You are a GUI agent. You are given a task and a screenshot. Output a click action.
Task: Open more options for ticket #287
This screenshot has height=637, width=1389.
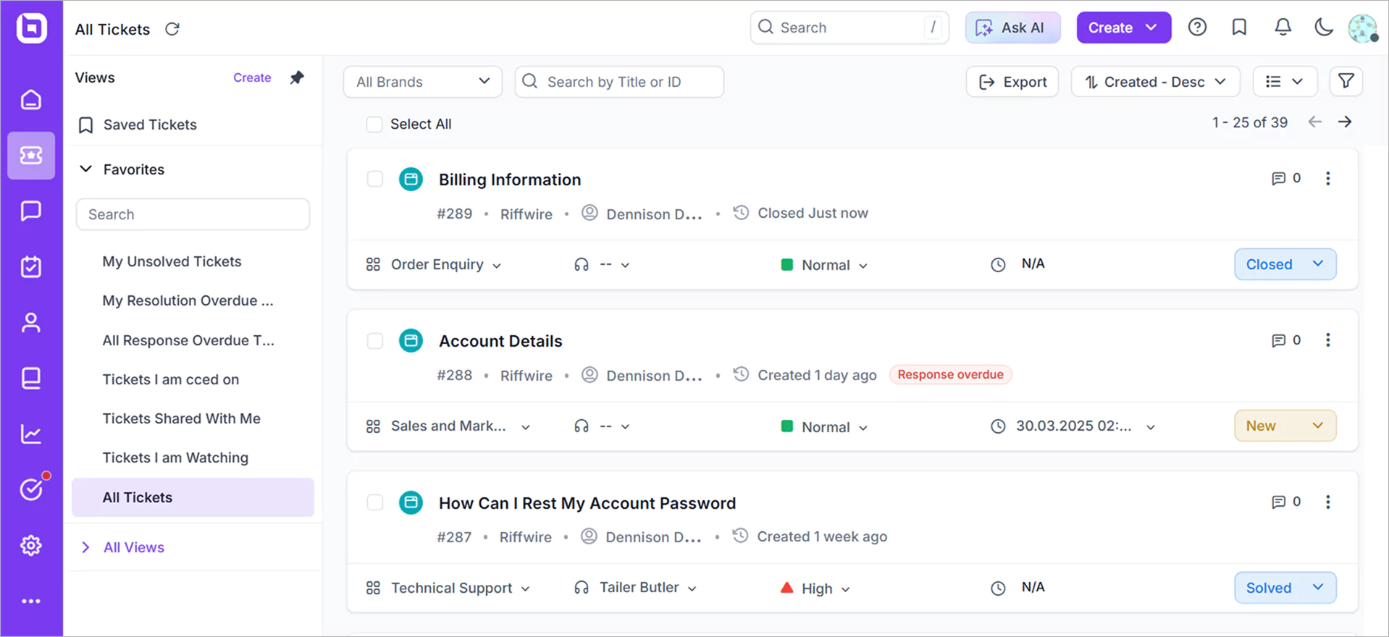click(1328, 502)
